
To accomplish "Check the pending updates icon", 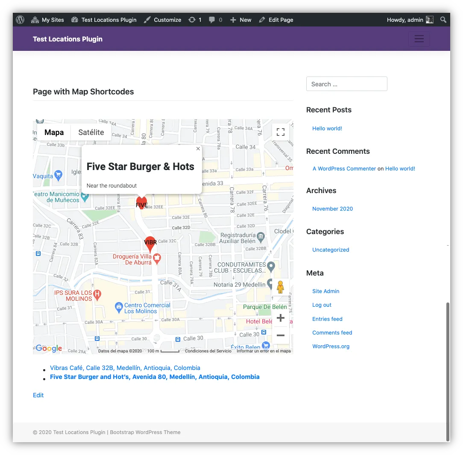I will point(195,20).
